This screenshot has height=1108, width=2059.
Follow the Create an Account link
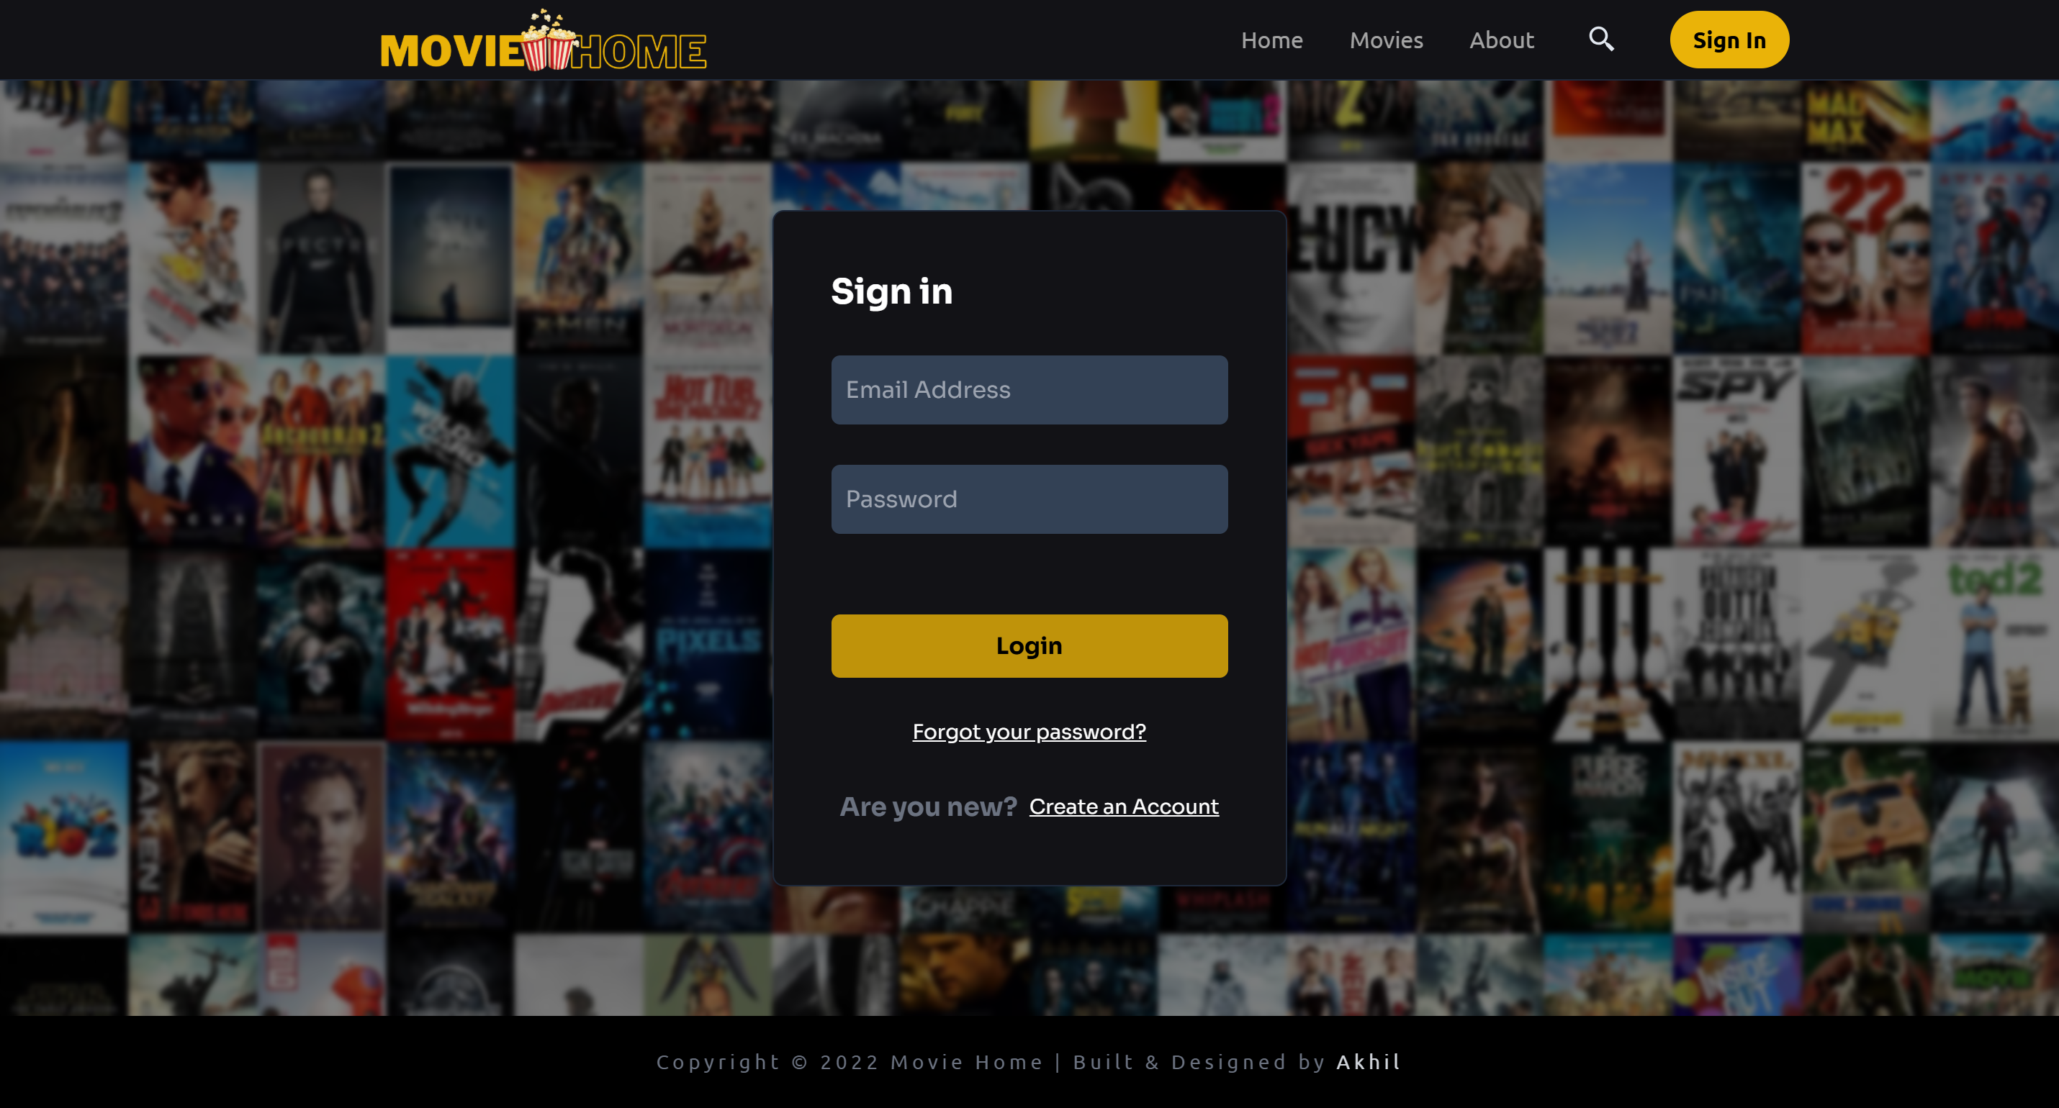point(1123,807)
